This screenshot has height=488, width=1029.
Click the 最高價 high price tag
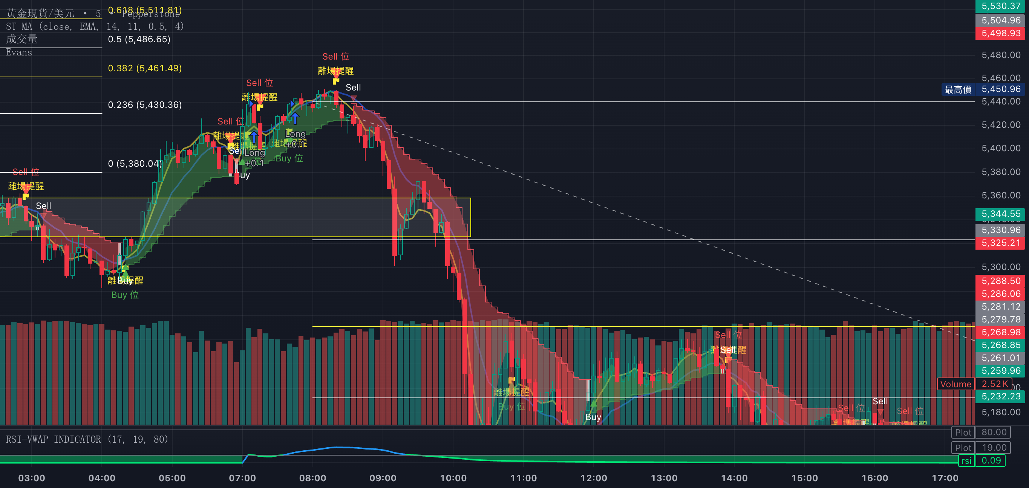958,89
